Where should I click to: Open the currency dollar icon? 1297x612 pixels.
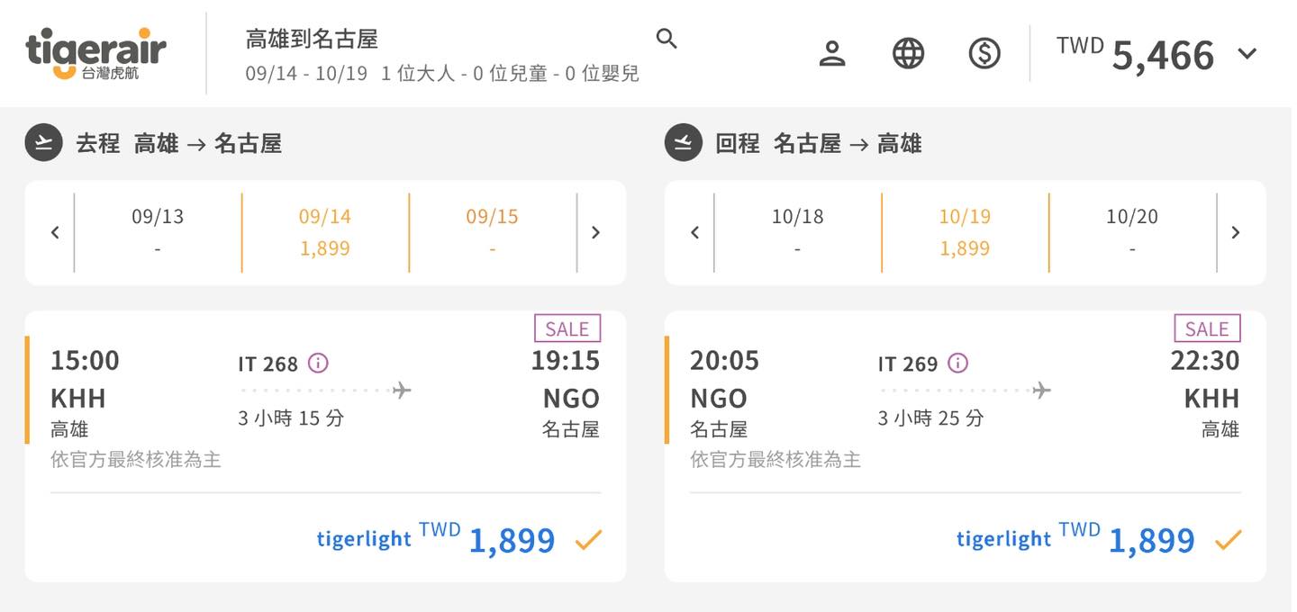(x=984, y=53)
